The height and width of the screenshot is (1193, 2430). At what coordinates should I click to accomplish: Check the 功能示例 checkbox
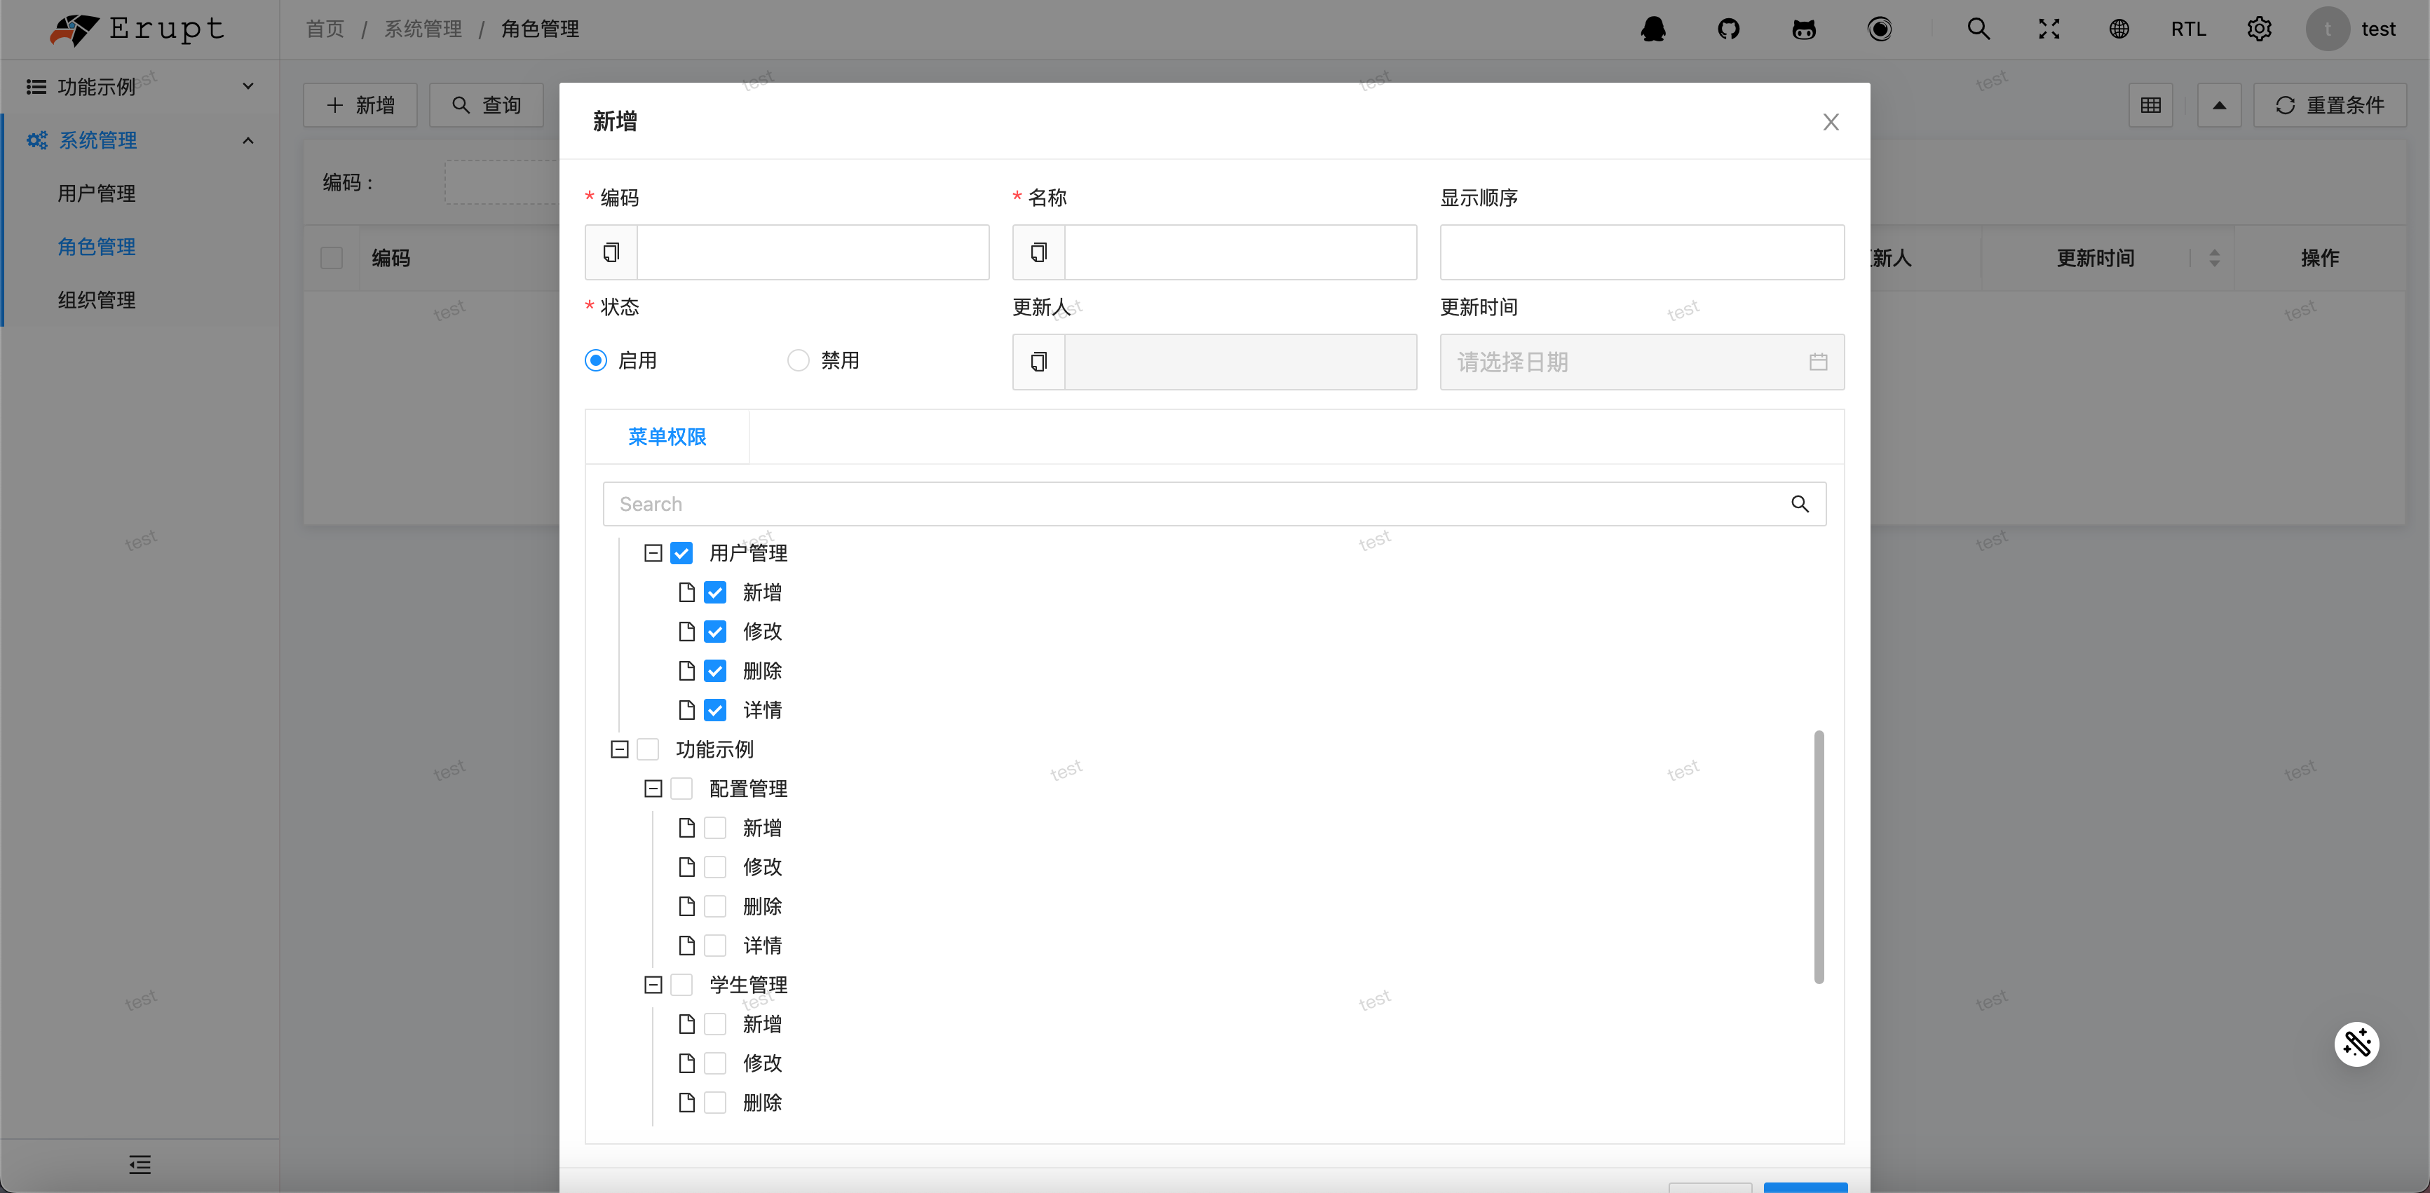648,750
